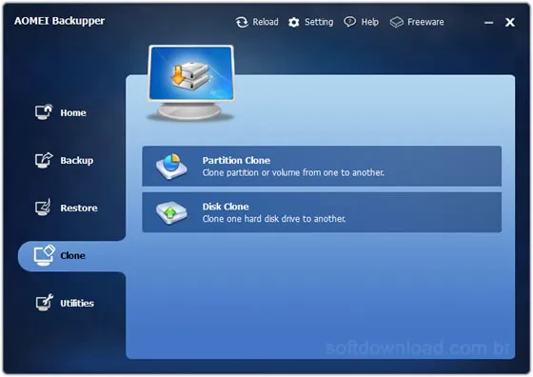533x377 pixels.
Task: Click the Setting text label
Action: coord(319,22)
